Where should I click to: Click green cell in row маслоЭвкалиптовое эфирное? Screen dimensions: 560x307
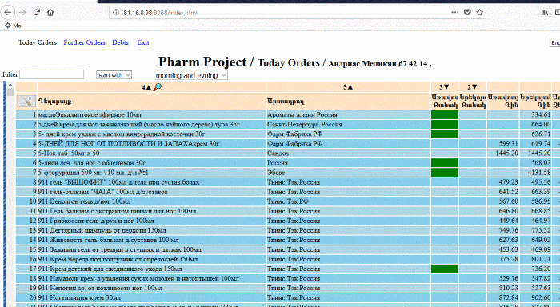coord(445,114)
